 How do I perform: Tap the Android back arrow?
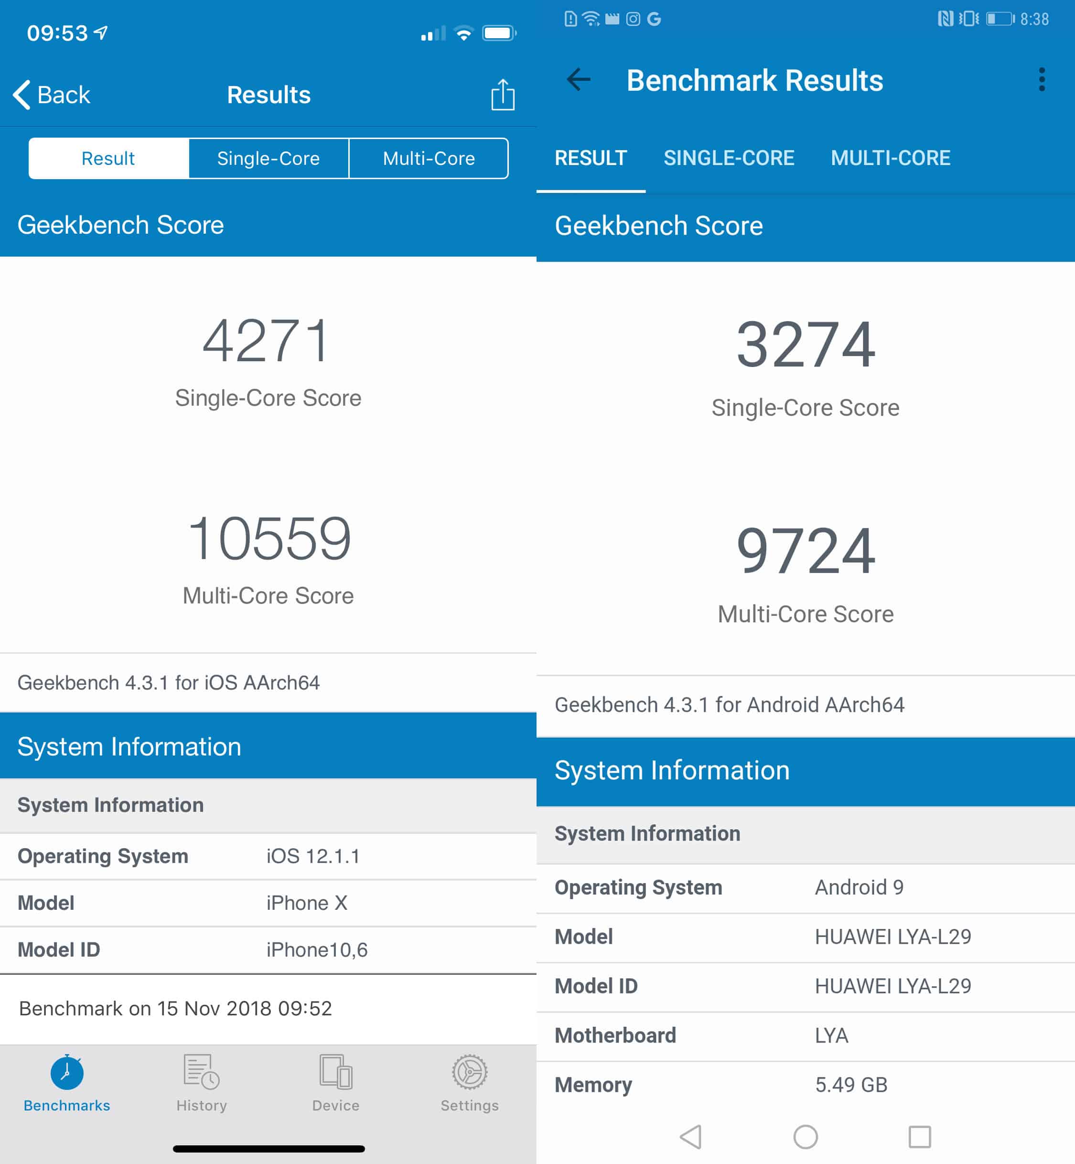coord(578,80)
